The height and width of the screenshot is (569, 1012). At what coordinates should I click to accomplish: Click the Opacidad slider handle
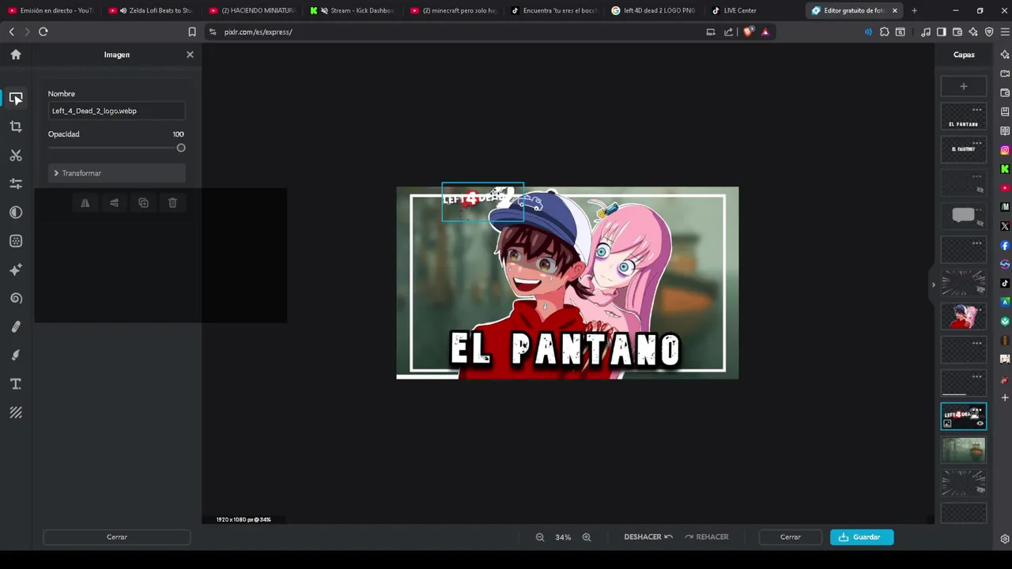click(181, 148)
